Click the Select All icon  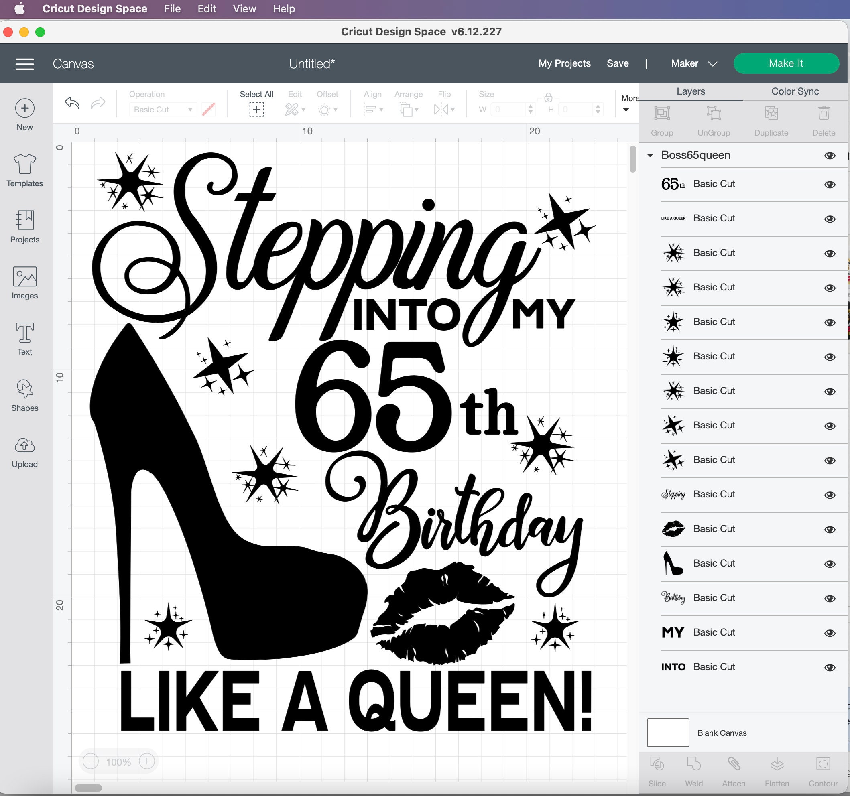[x=256, y=110]
